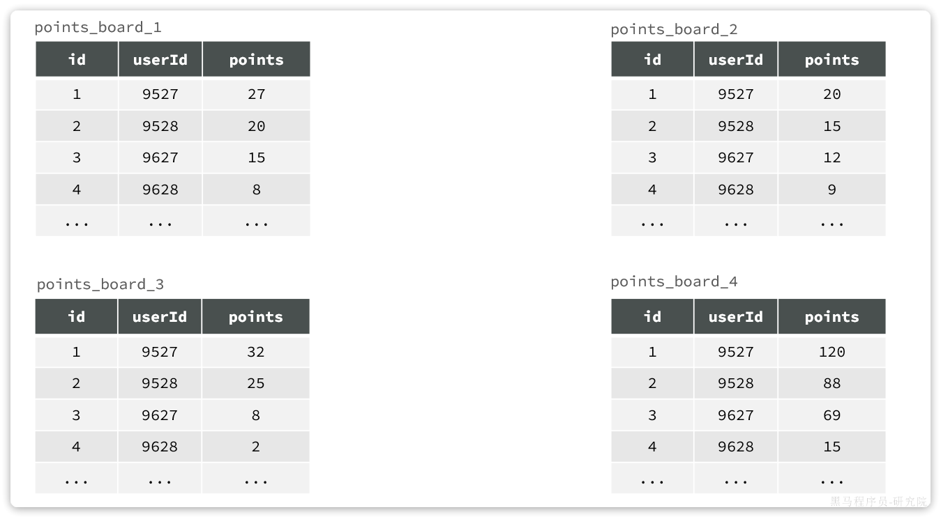The height and width of the screenshot is (519, 941).
Task: Select userId 9627 in points_board_1
Action: [160, 157]
